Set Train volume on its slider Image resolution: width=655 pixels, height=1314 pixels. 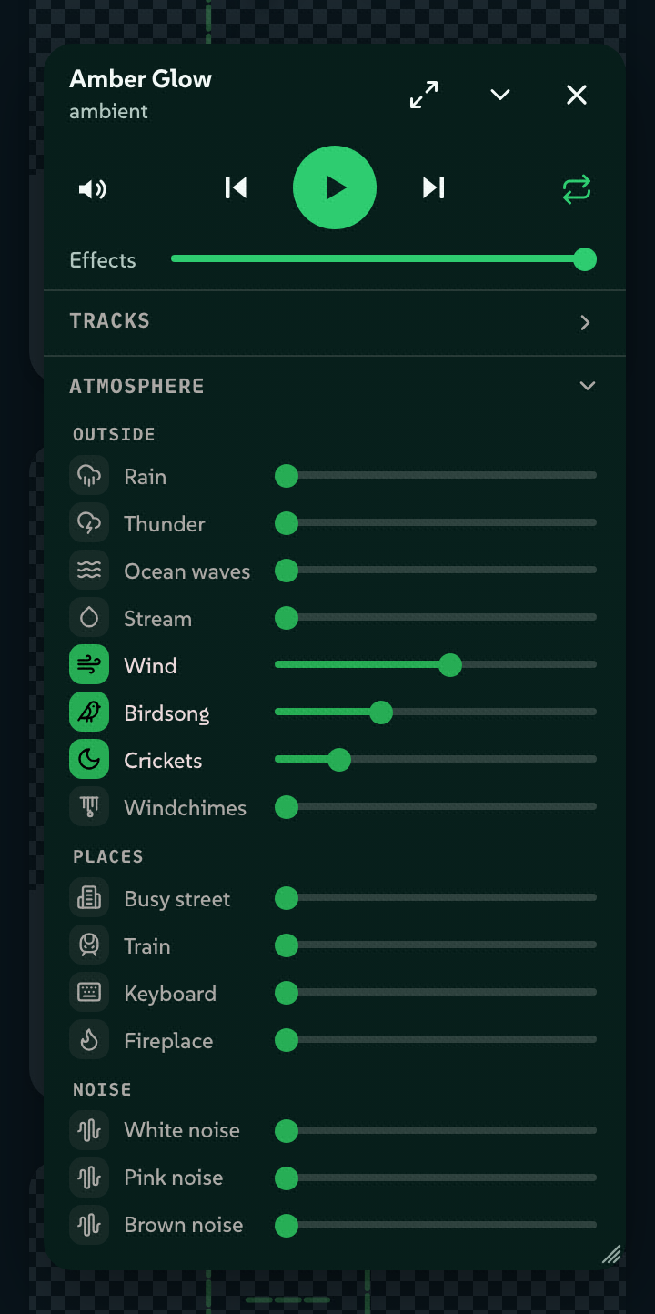[x=436, y=945]
